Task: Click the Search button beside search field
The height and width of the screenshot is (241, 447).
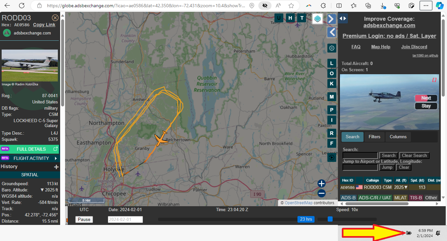Action: pos(388,156)
